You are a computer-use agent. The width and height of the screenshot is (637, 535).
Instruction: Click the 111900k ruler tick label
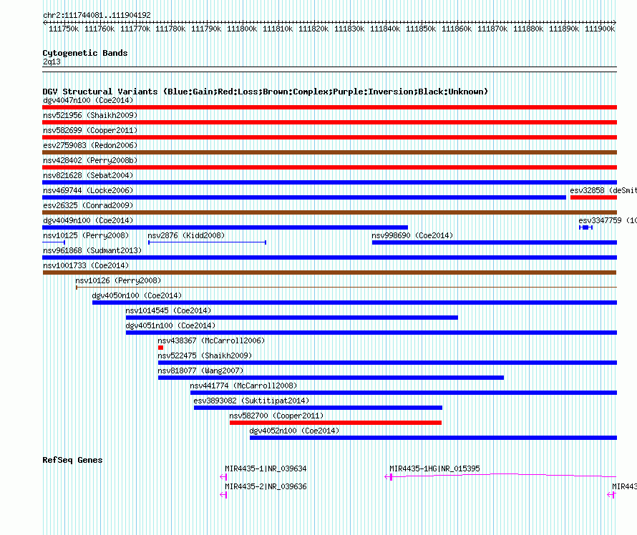(600, 29)
